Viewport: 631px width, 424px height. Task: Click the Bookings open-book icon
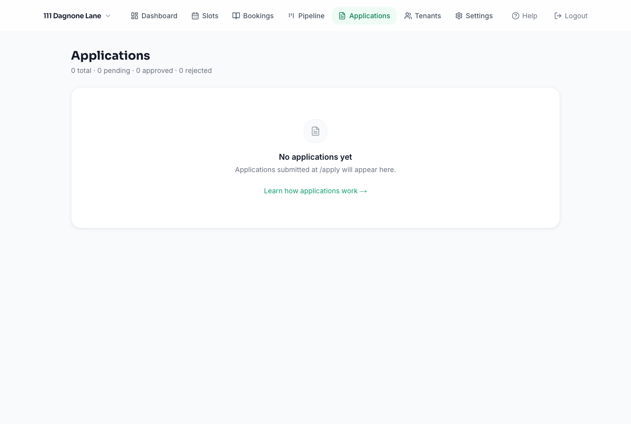236,16
